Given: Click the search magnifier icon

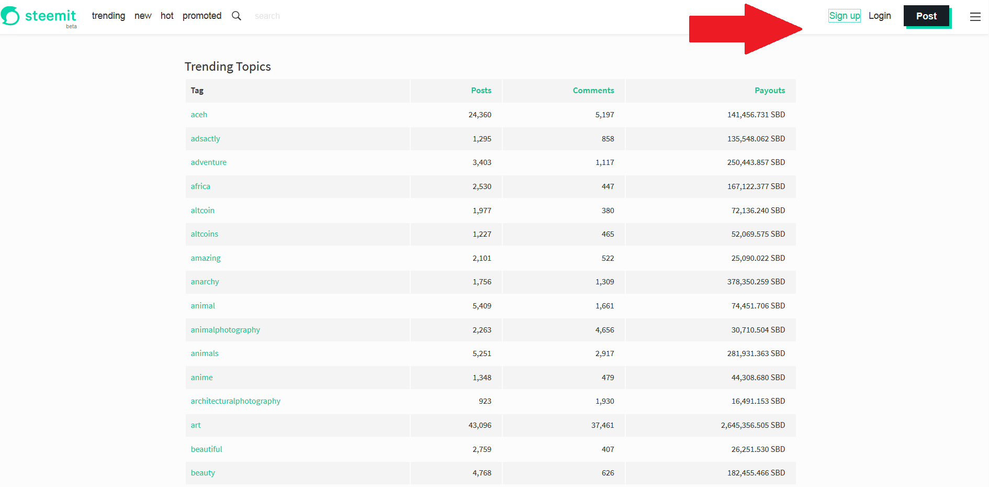Looking at the screenshot, I should point(237,16).
